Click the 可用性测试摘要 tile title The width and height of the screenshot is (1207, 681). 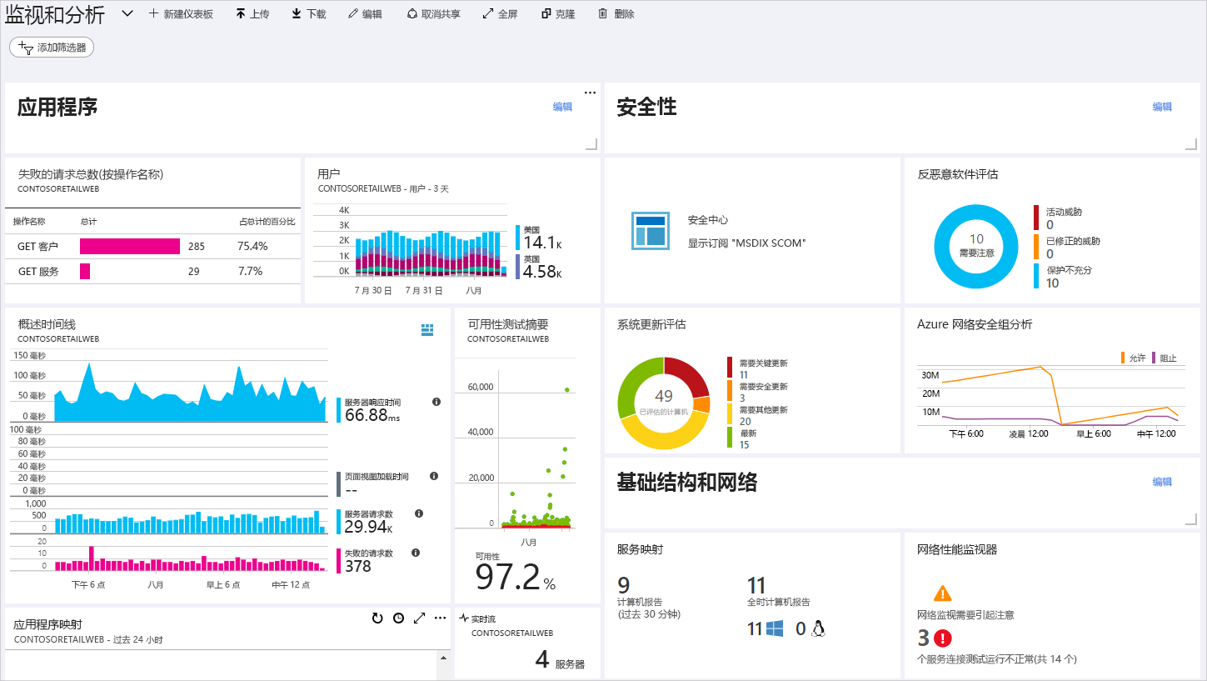coord(508,324)
